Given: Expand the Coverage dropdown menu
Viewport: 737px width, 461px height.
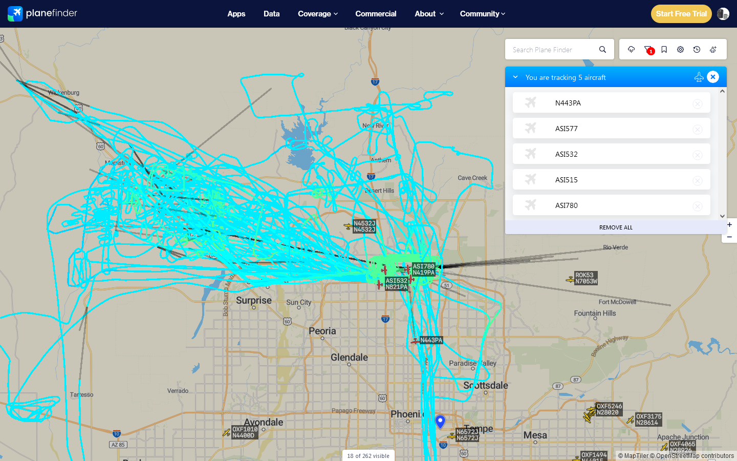Looking at the screenshot, I should pyautogui.click(x=318, y=14).
